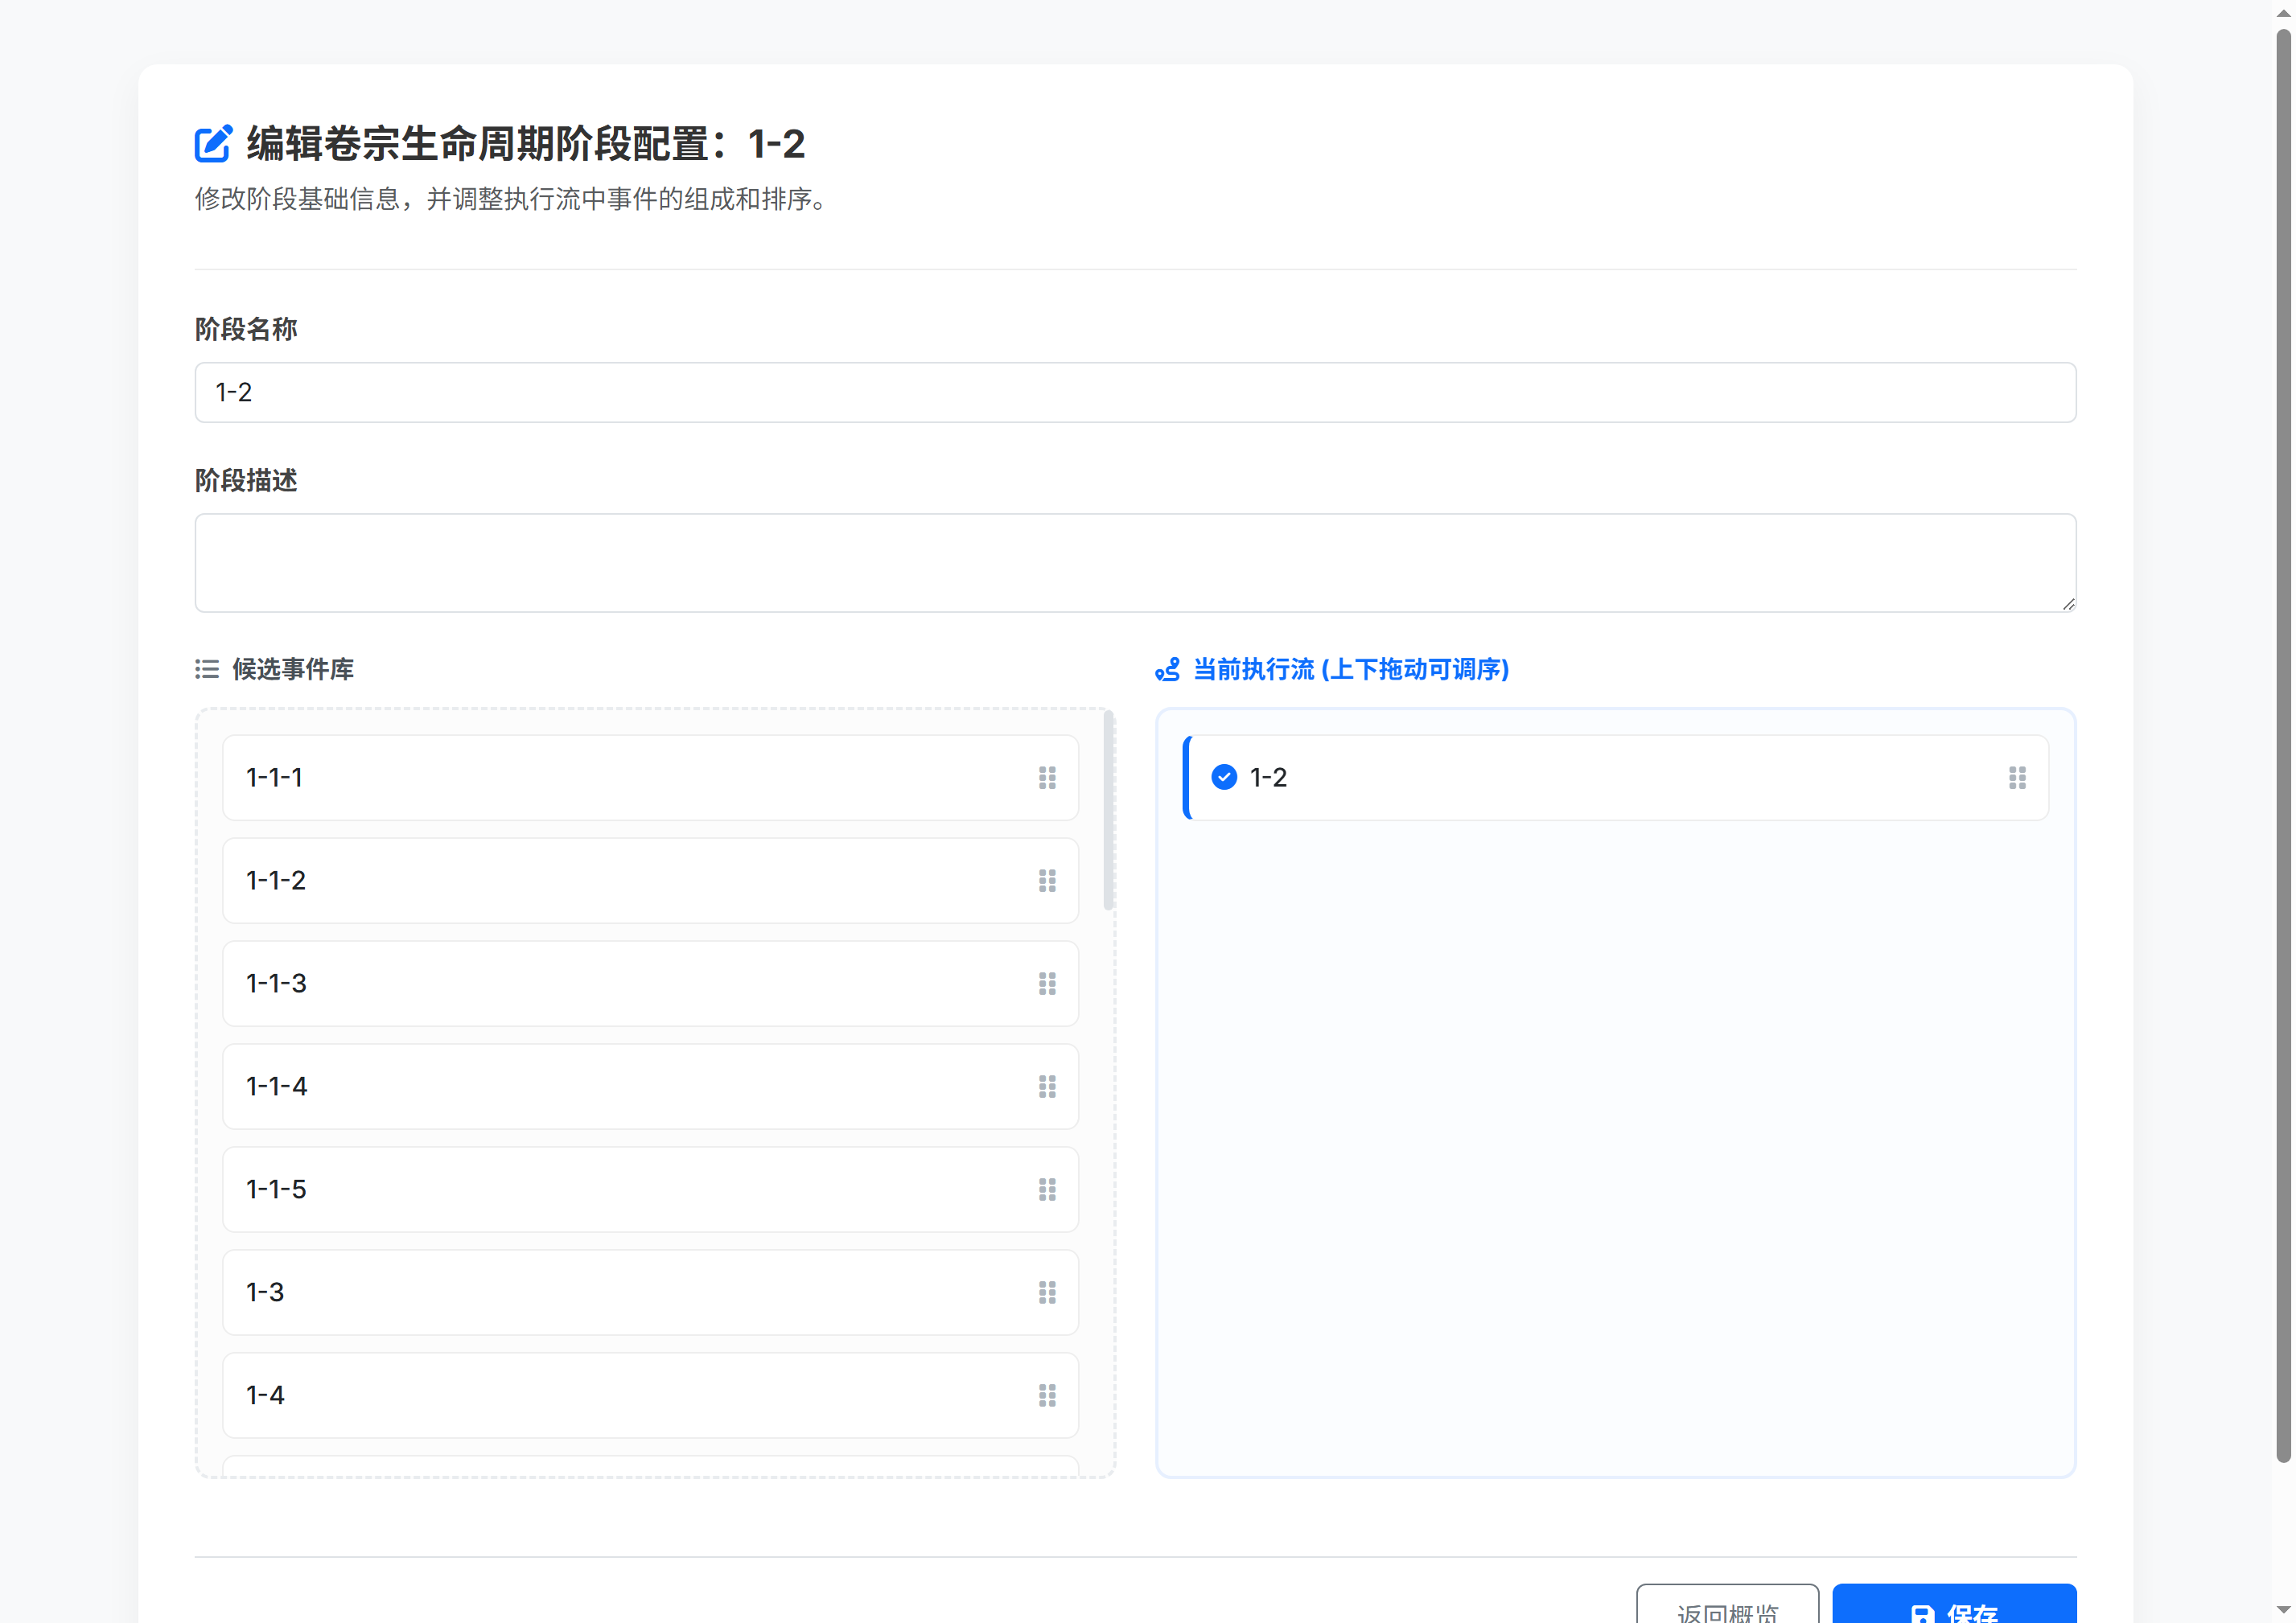The width and height of the screenshot is (2296, 1623).
Task: Click drag handle icon of event 1-1-5
Action: 1047,1190
